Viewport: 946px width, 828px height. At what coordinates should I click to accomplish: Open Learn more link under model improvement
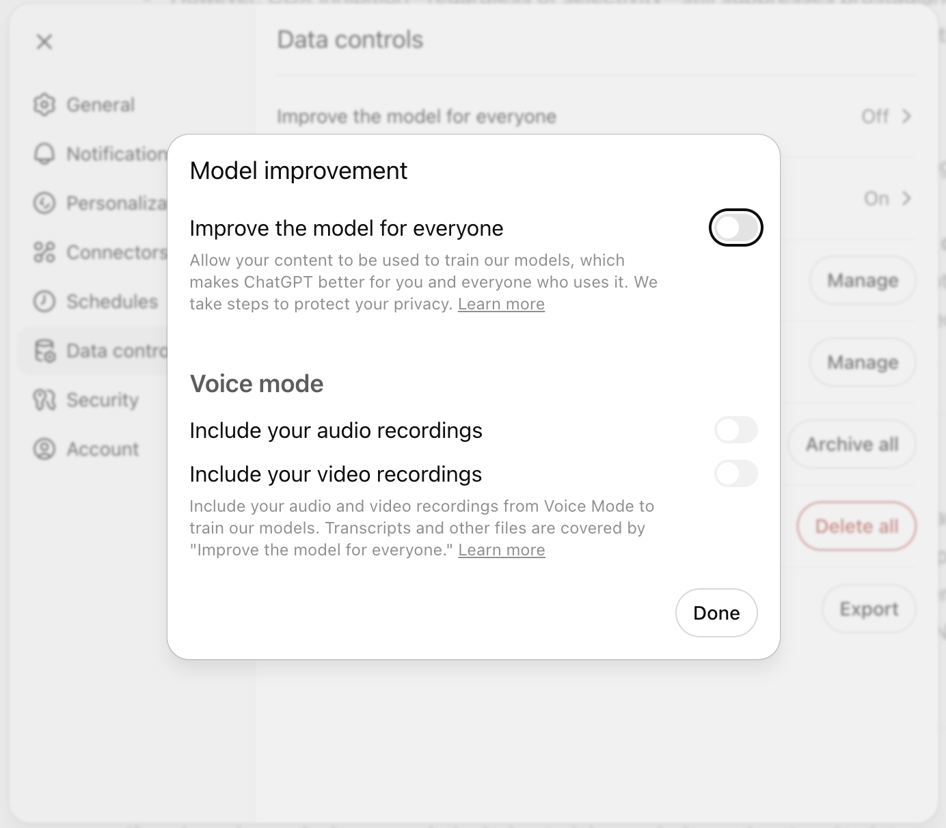tap(501, 304)
